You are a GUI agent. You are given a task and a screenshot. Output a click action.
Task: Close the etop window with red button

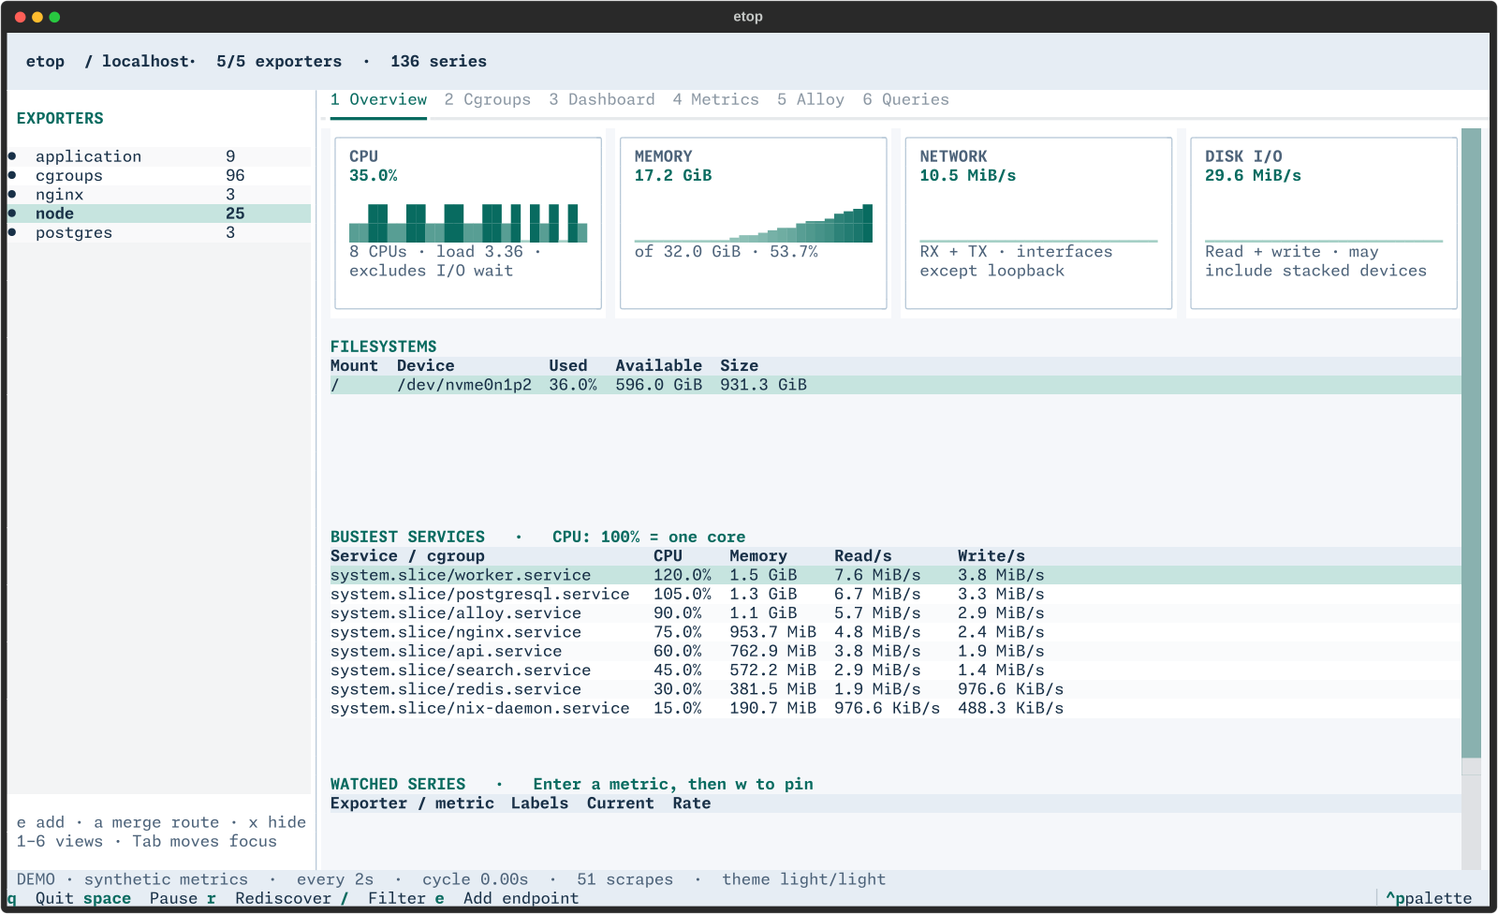click(21, 17)
